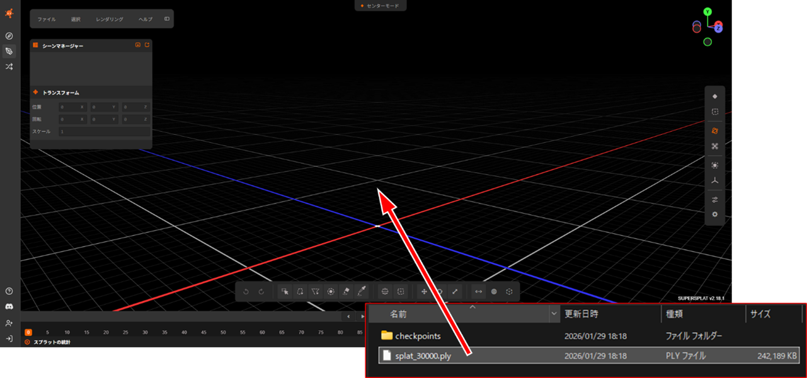The image size is (807, 378).
Task: Click the undo arrow in bottom toolbar
Action: [x=246, y=292]
